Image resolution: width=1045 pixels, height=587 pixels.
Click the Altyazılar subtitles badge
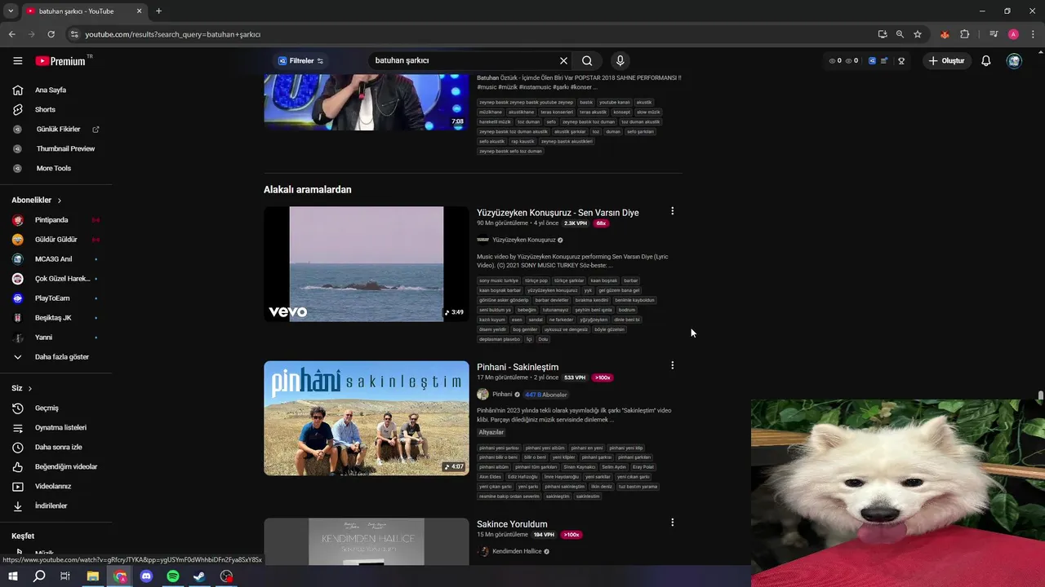491,432
